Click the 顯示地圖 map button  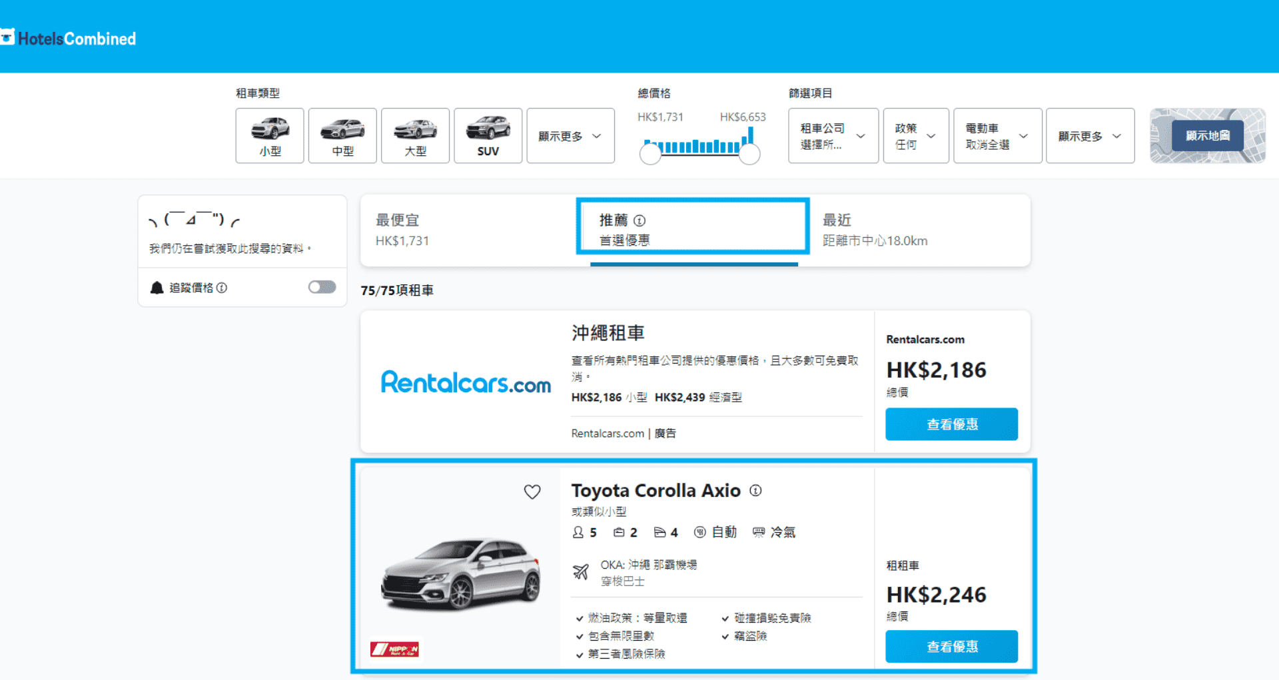1207,136
